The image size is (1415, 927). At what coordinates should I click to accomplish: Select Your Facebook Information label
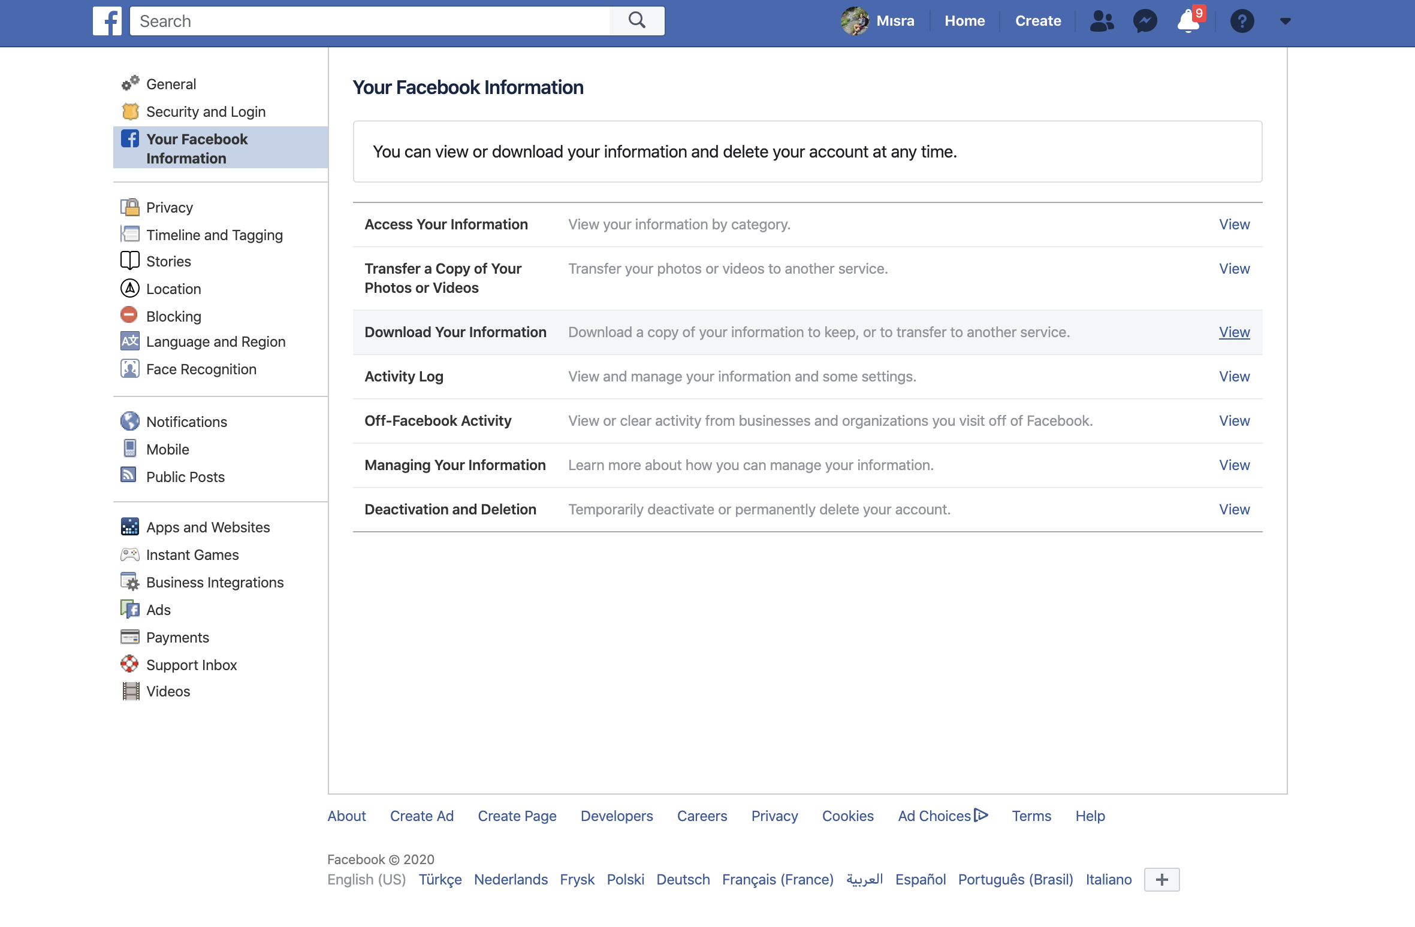tap(197, 149)
